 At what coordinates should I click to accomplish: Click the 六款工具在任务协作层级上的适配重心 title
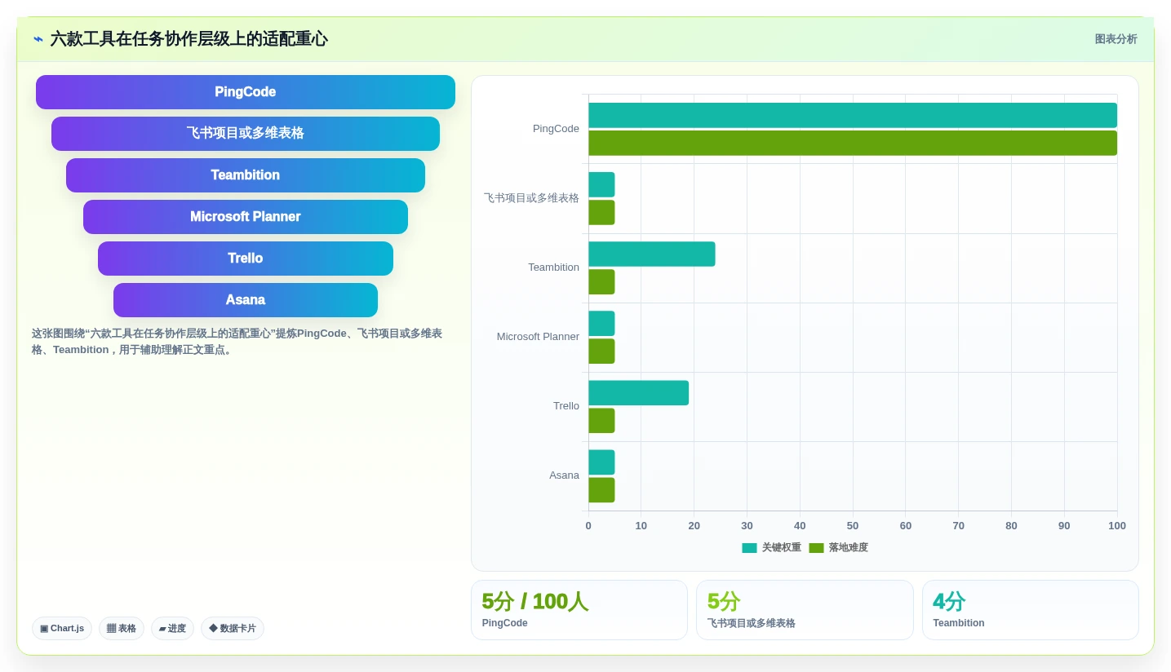[189, 39]
